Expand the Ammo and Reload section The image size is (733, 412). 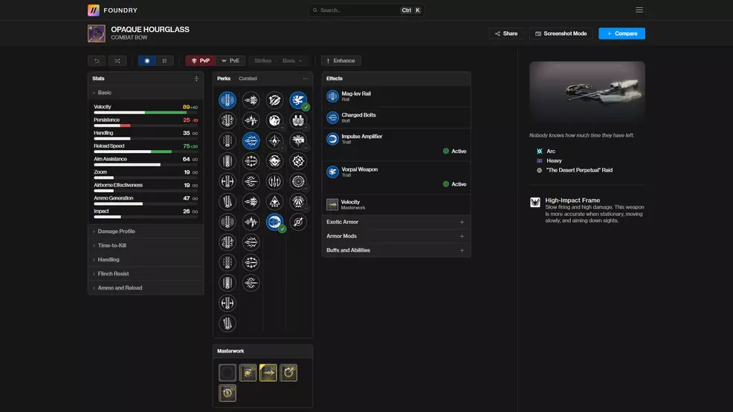[x=146, y=288]
